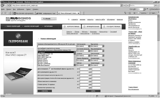Toggle the nearest offer date checkbox
The height and width of the screenshot is (98, 160).
(50, 69)
